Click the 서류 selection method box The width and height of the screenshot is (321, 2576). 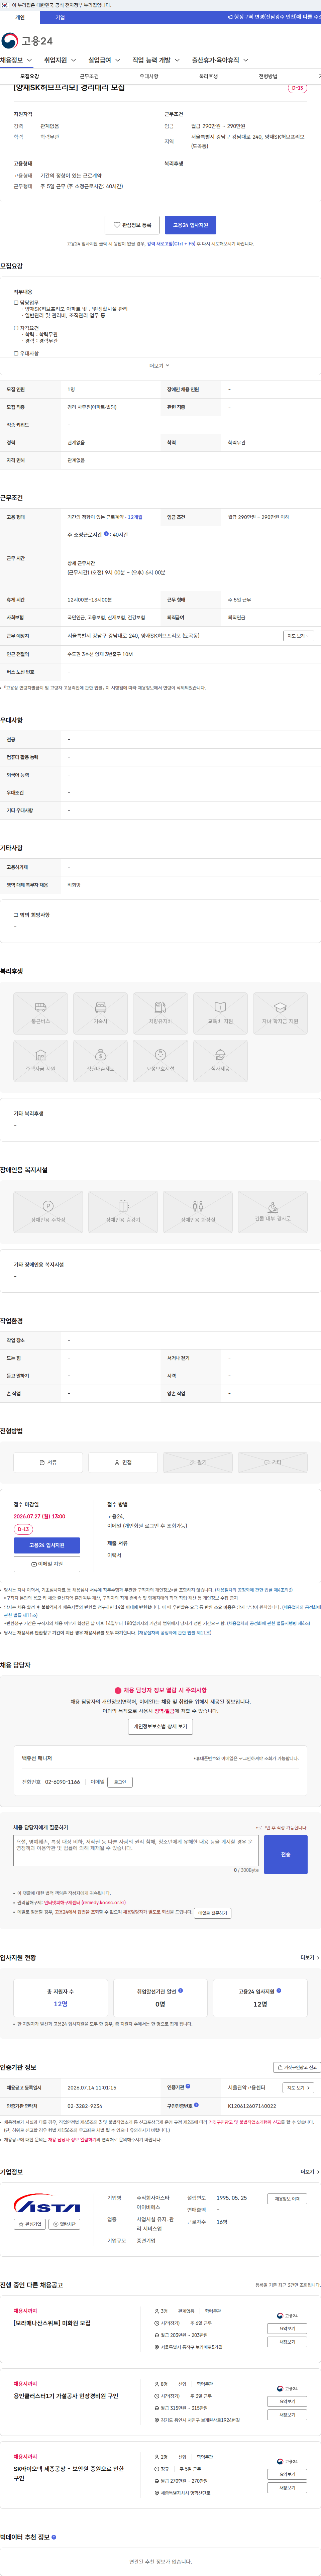click(48, 1462)
